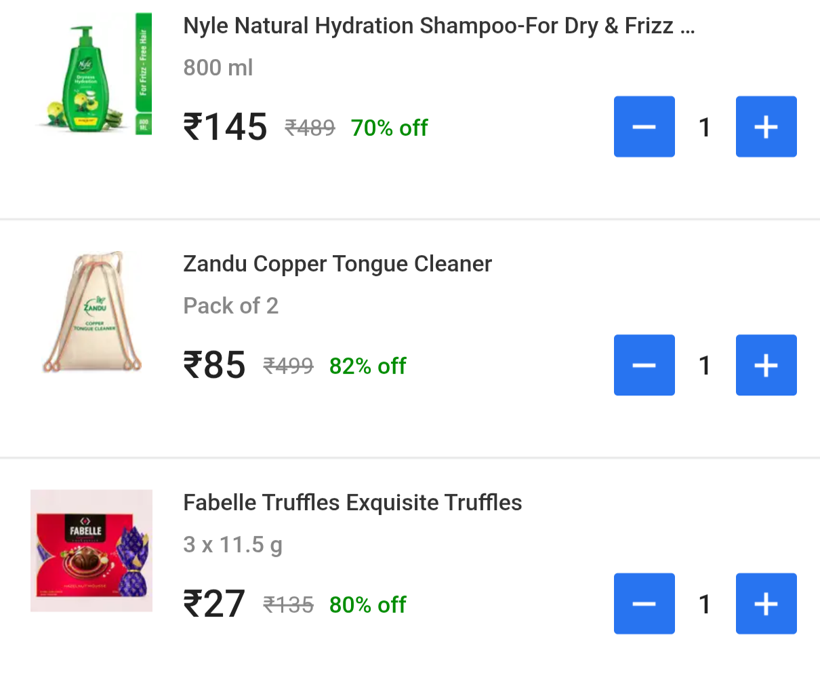
Task: Open Fabelle Truffles Exquisite Truffles title
Action: click(352, 503)
